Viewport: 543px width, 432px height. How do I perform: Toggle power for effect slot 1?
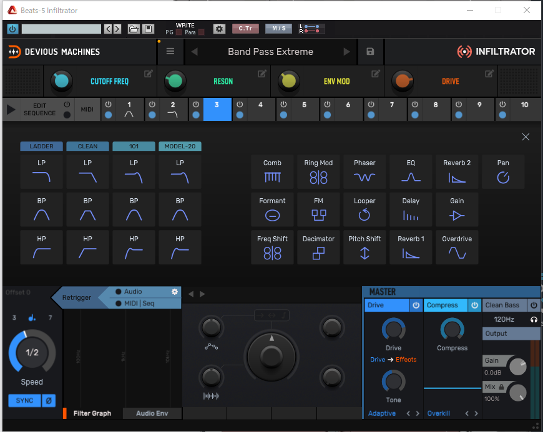(109, 105)
